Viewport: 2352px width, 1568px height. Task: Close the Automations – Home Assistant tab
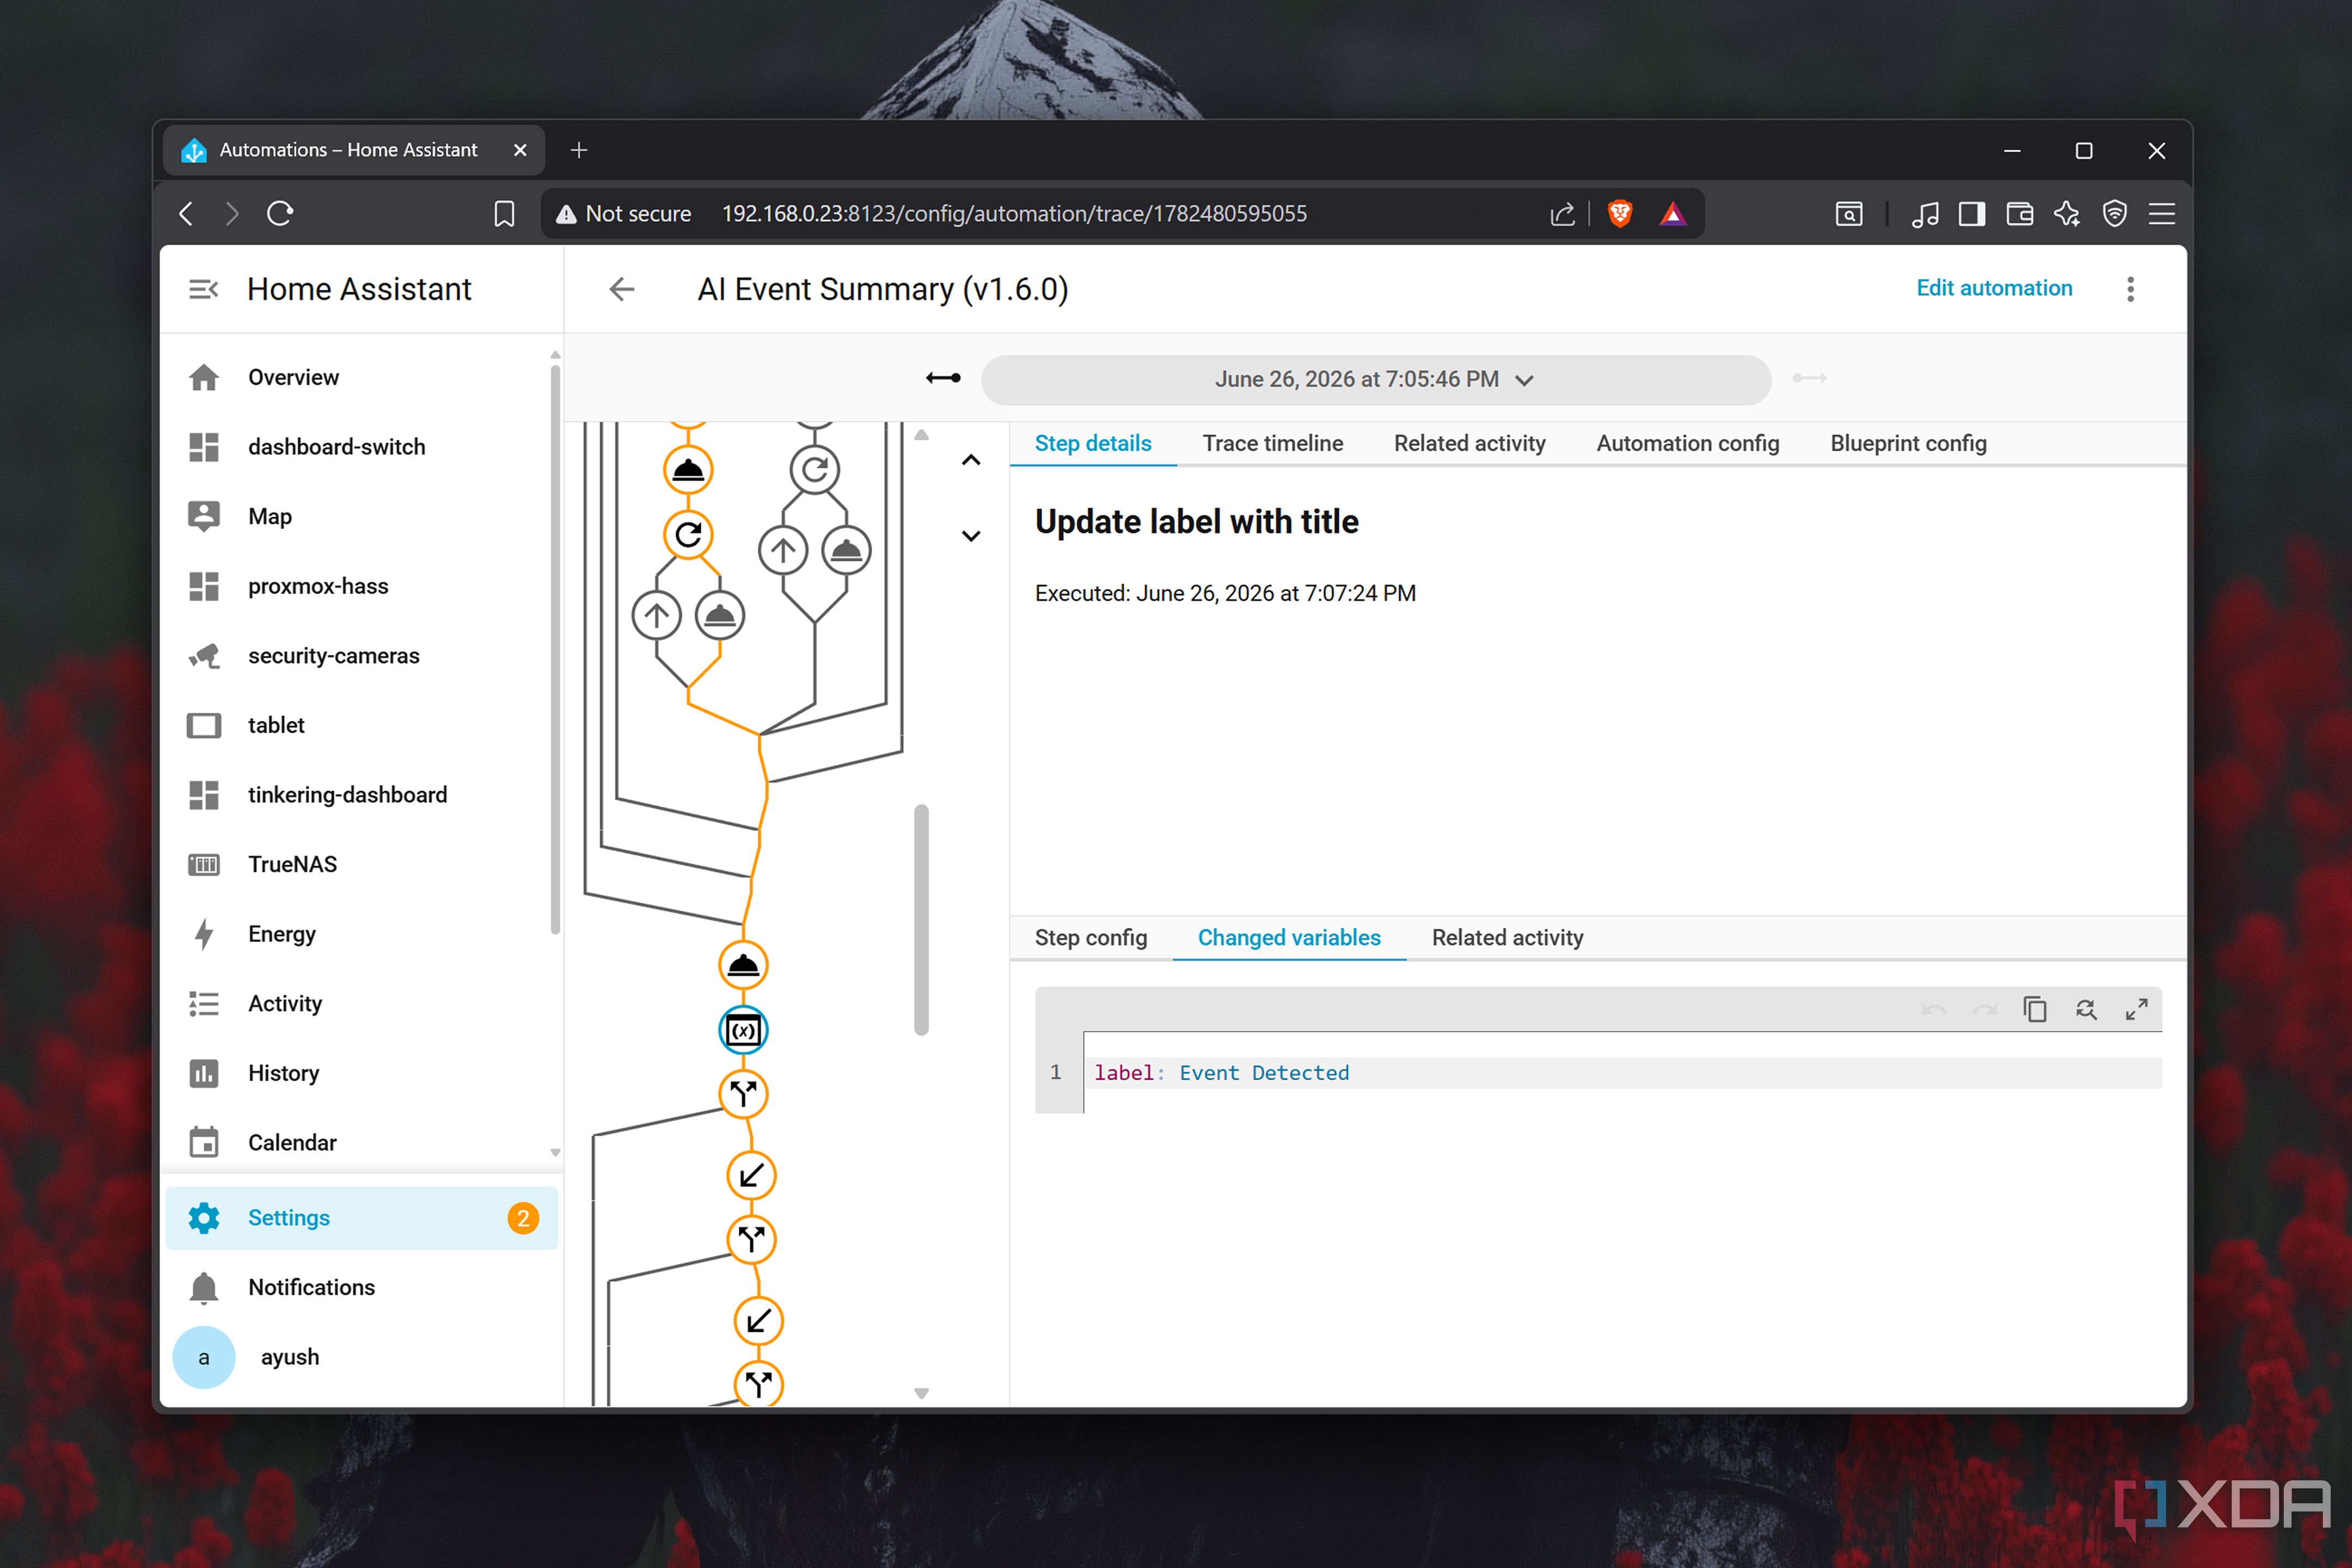click(520, 150)
